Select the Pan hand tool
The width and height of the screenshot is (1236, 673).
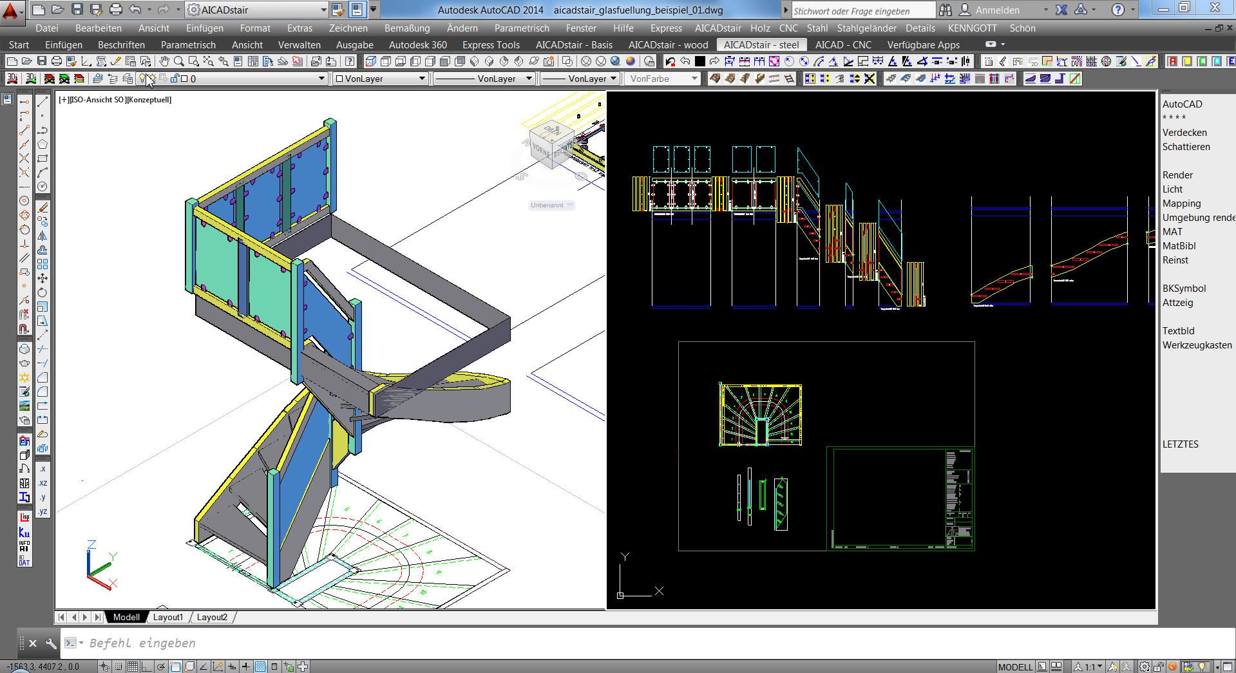(x=164, y=62)
